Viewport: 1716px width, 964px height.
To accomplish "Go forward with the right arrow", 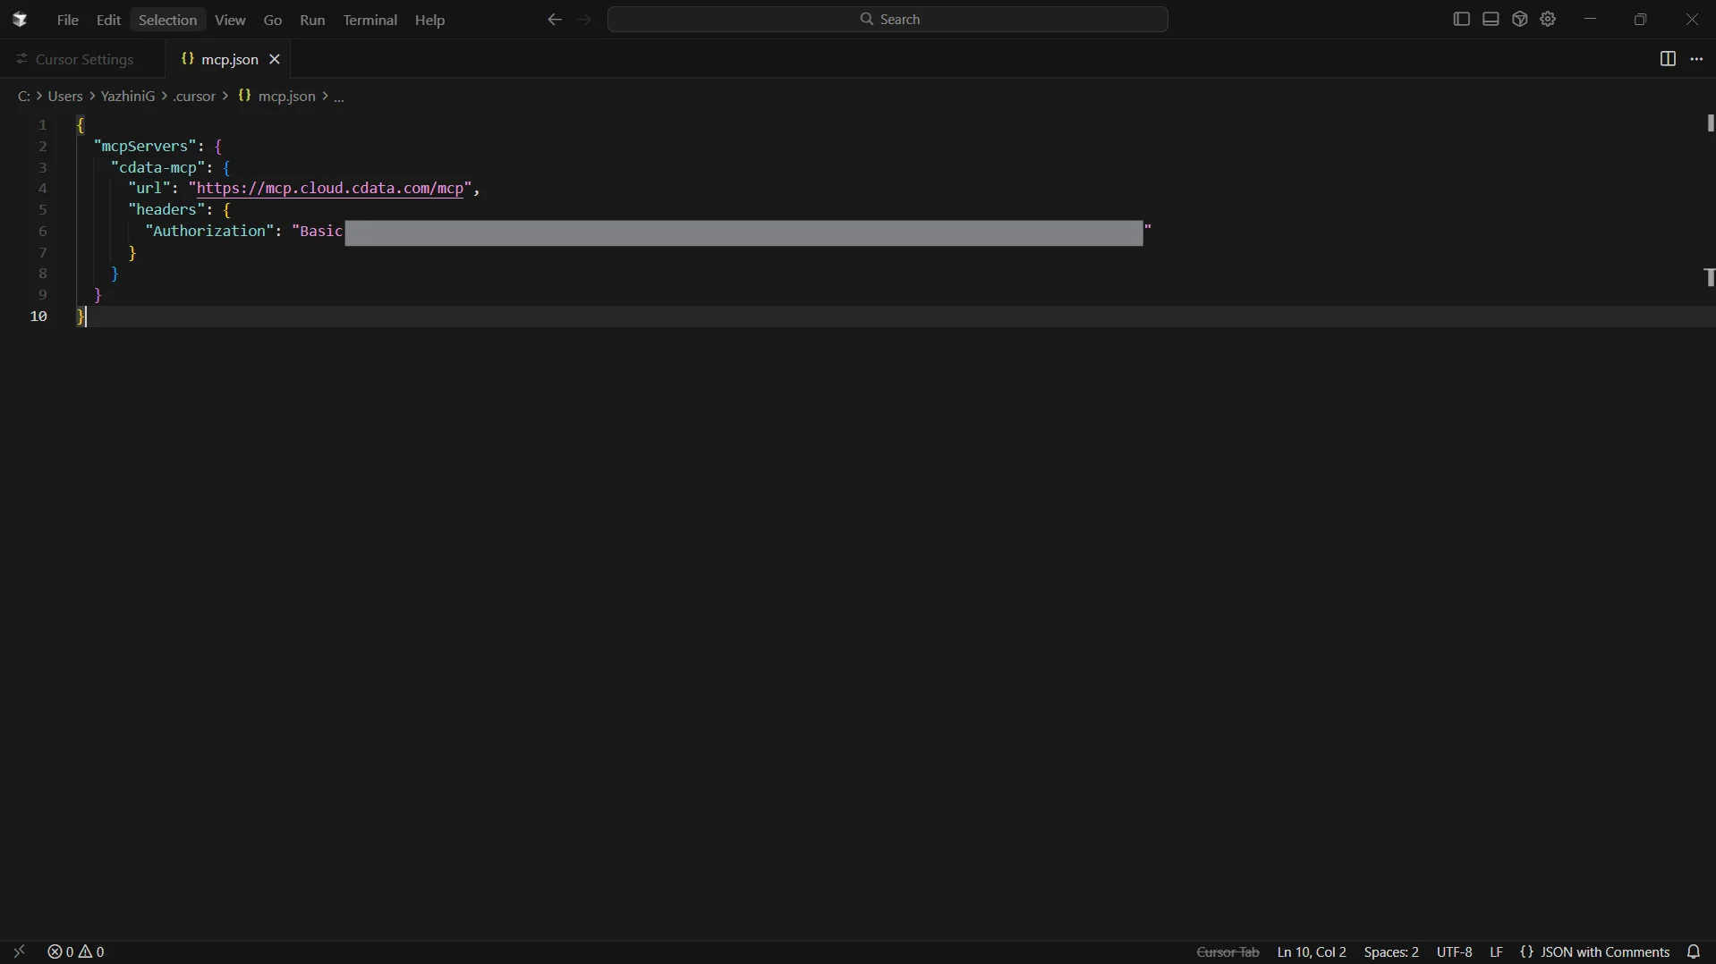I will click(585, 21).
